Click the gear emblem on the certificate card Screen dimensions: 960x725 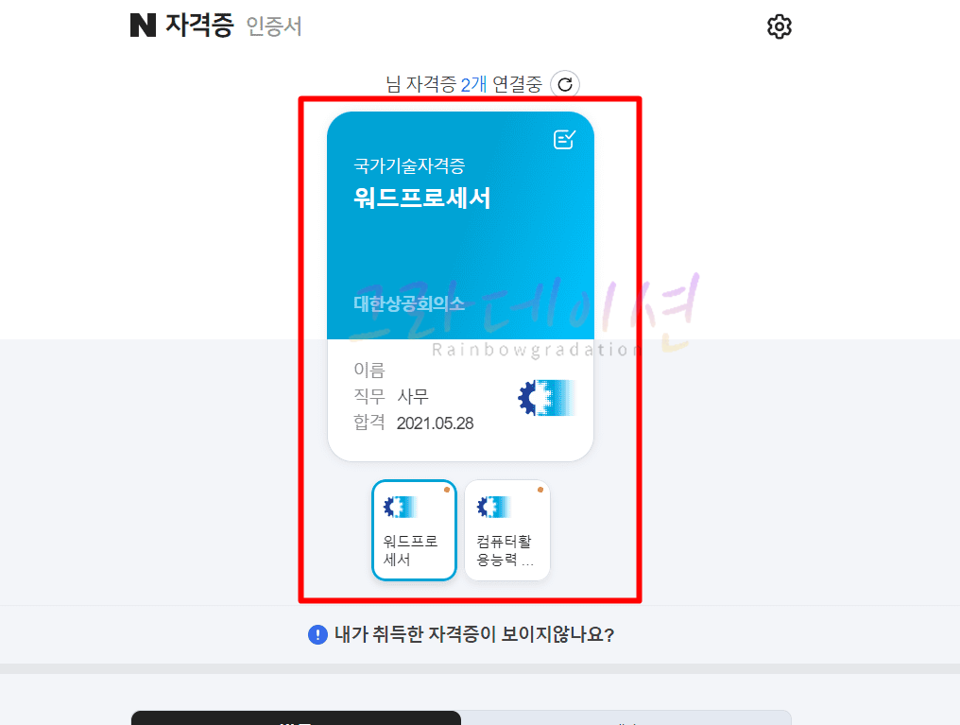[x=547, y=398]
